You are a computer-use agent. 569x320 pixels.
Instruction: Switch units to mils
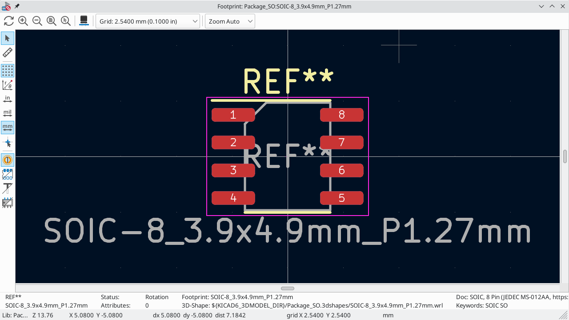[x=8, y=113]
